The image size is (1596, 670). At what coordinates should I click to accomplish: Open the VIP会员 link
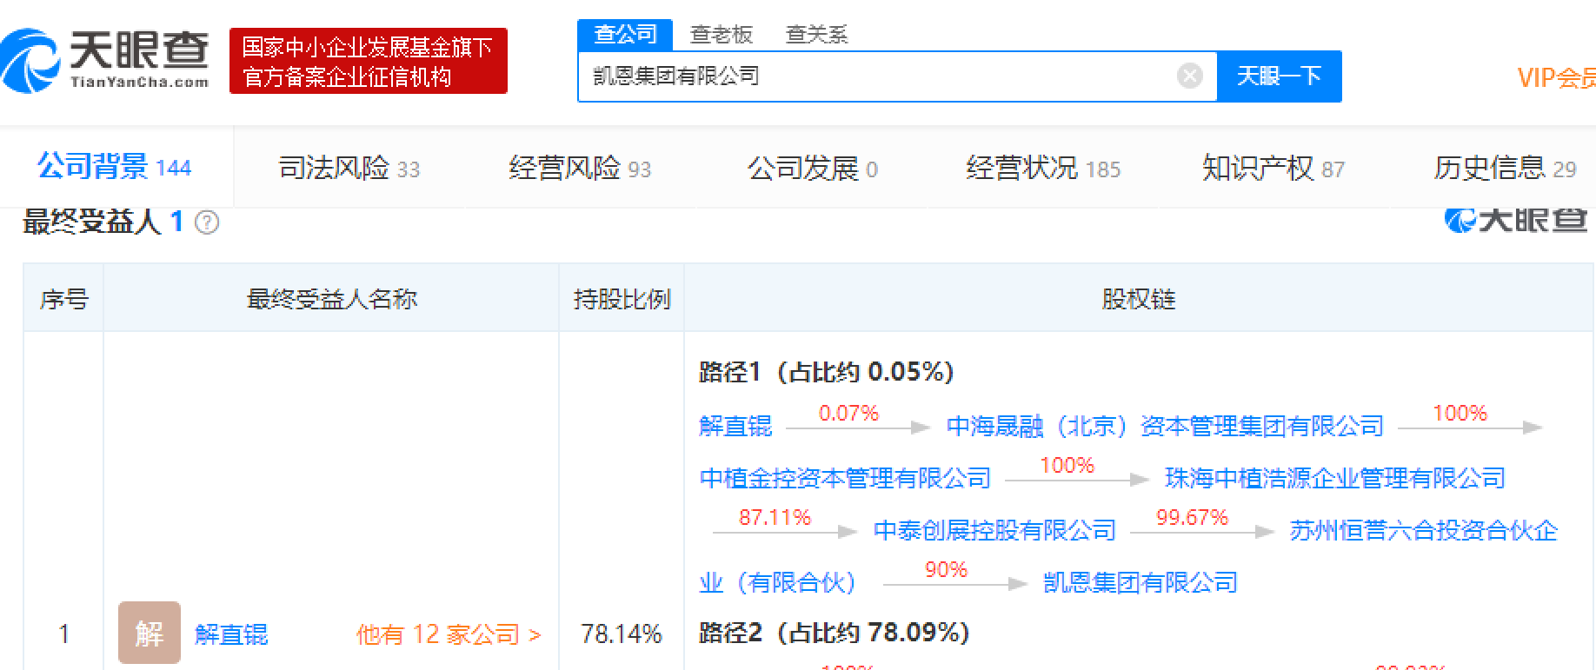[1556, 77]
